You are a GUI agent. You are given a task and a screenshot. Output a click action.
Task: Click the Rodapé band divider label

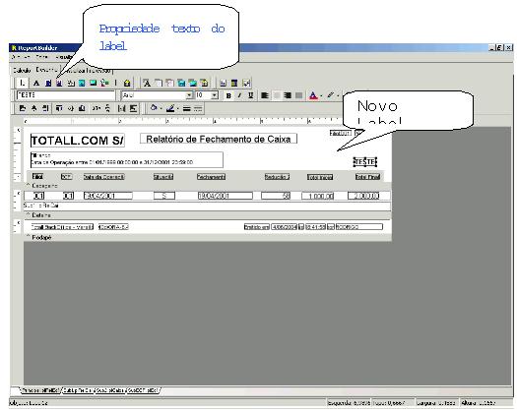pyautogui.click(x=41, y=237)
